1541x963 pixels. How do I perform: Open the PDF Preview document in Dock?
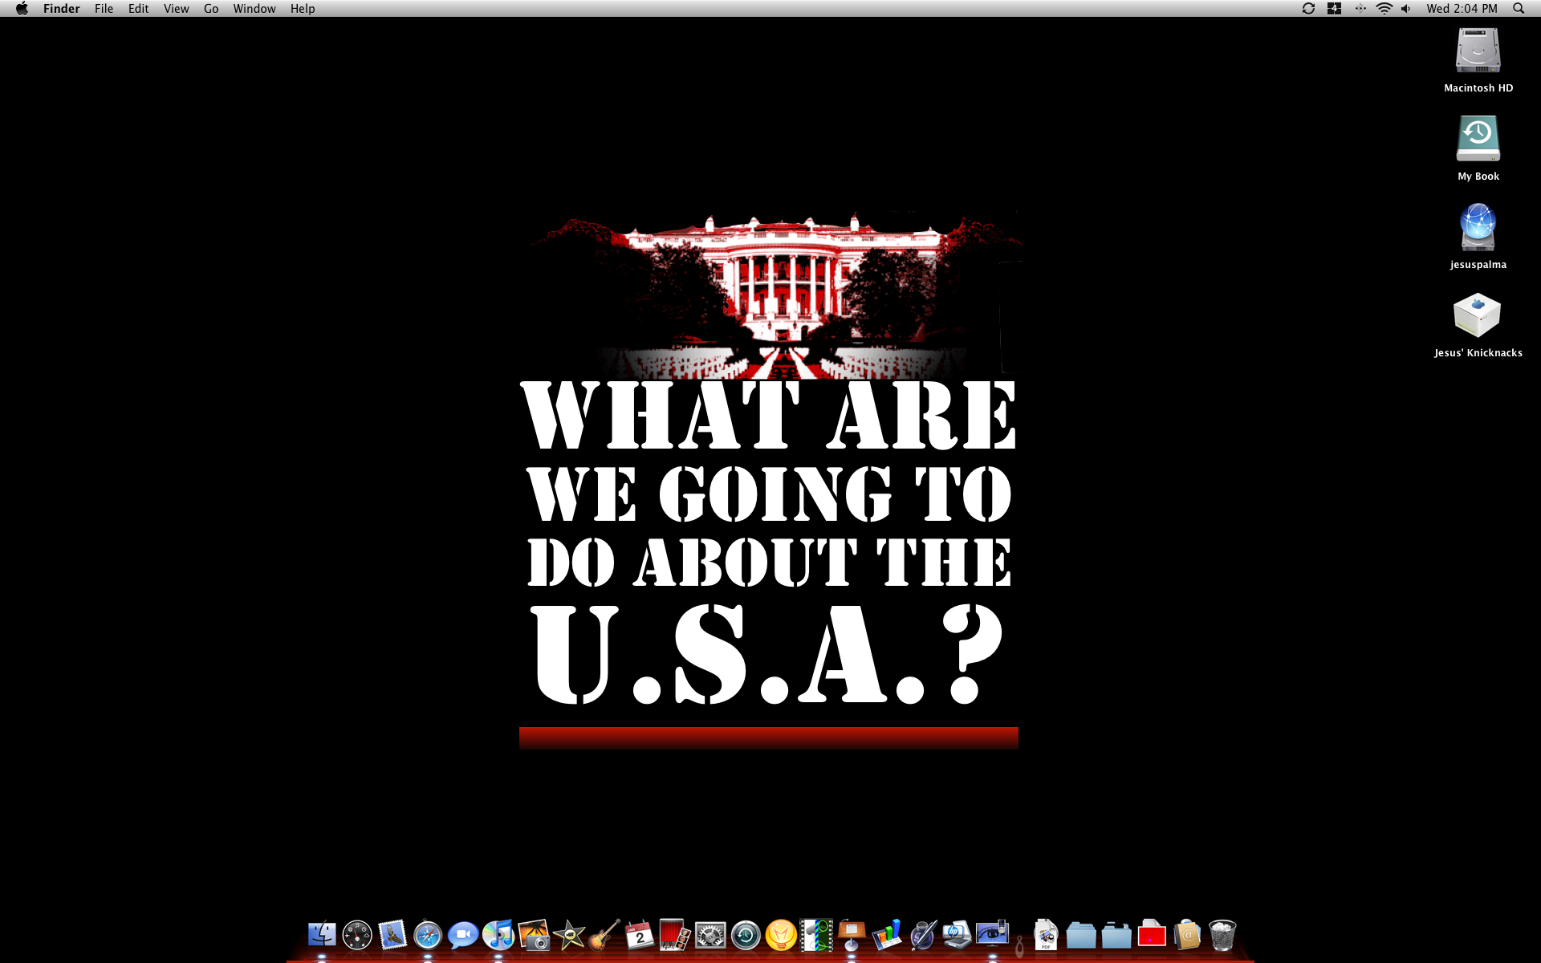point(1046,935)
